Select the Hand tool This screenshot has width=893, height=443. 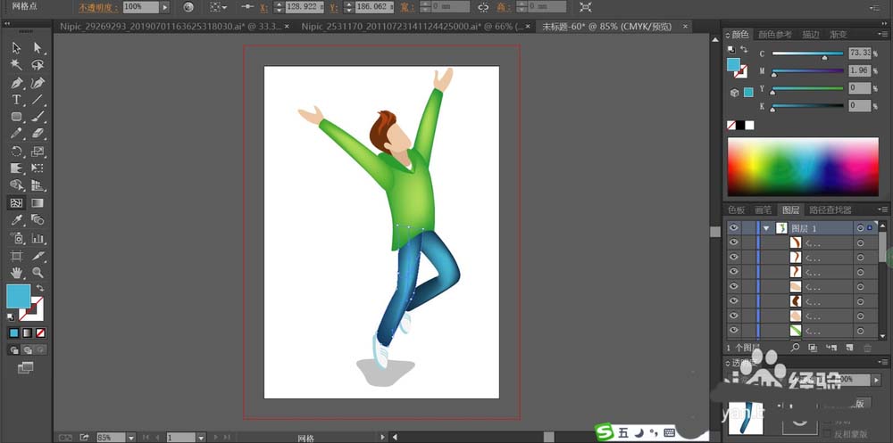pos(17,272)
